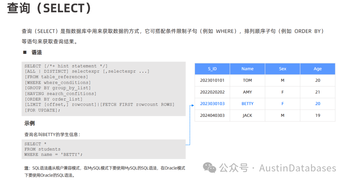The image size is (347, 182).
Task: Click the [FROM table_references] line
Action: tap(56, 77)
